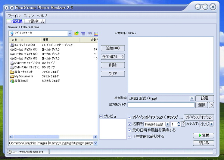The height and width of the screenshot is (160, 224).
Task: Open the Image##### name template dropdown
Action: click(x=168, y=124)
